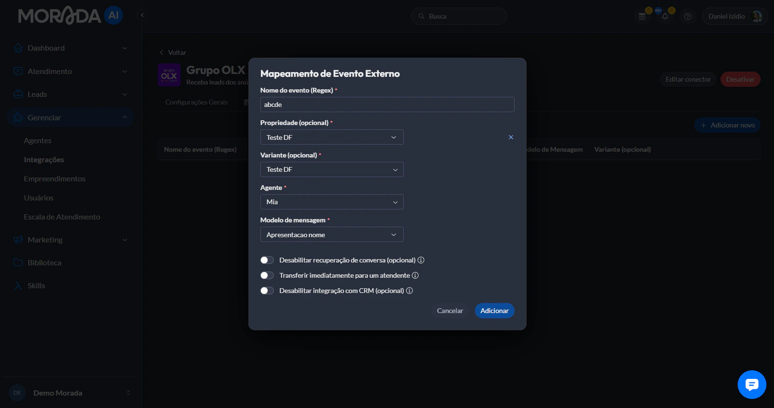Click the Adicionar novo button
Screen dimensions: 774x408
(x=728, y=125)
